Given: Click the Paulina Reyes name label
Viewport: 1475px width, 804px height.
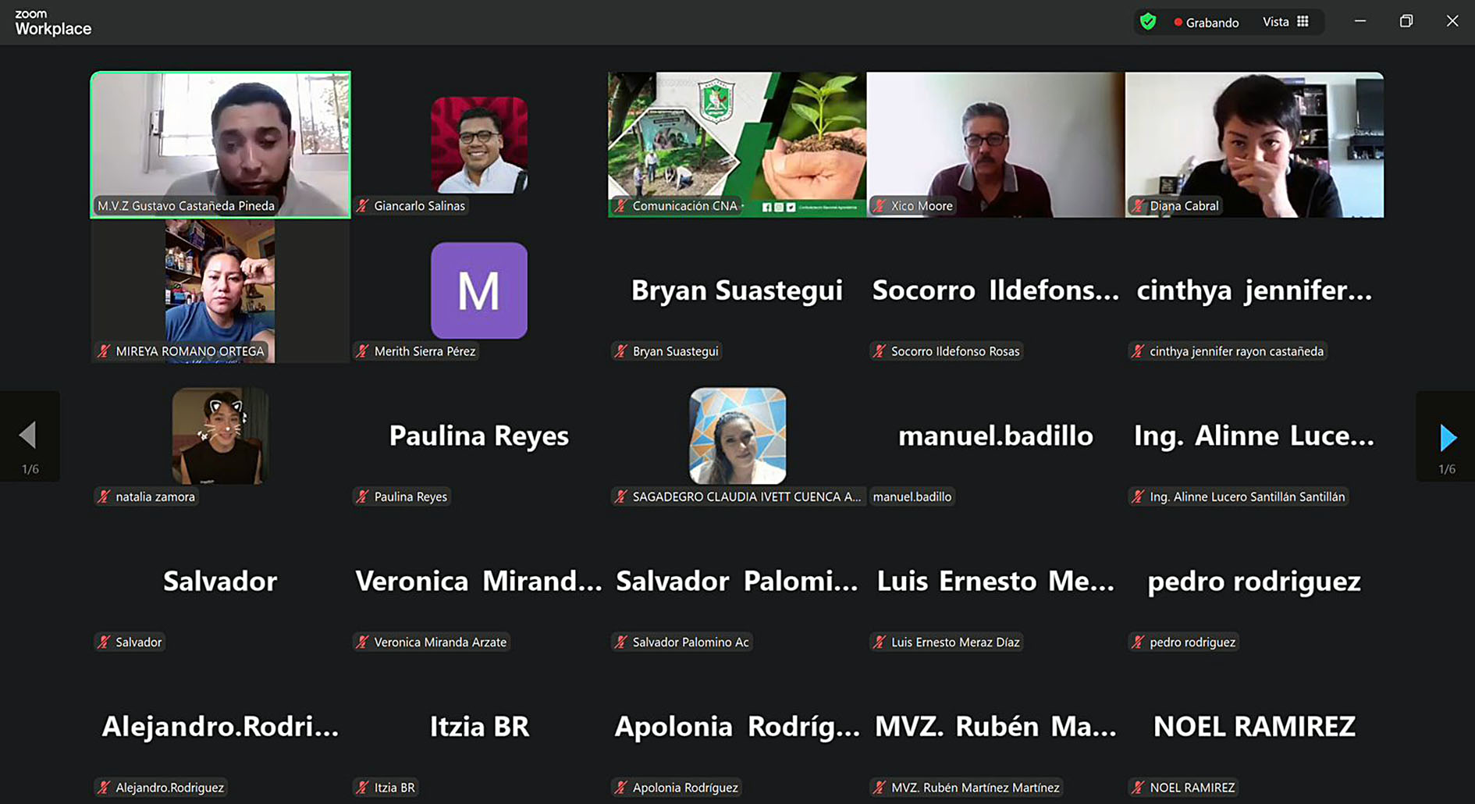Looking at the screenshot, I should (410, 496).
